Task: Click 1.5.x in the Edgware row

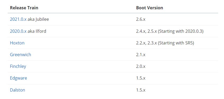Action: [x=141, y=78]
